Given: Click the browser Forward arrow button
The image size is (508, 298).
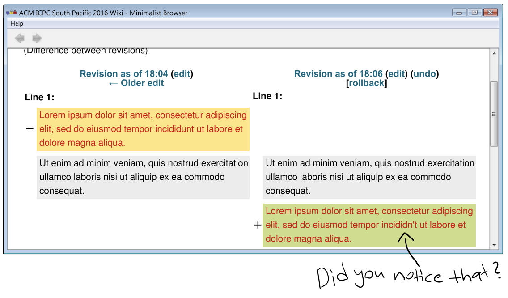Looking at the screenshot, I should click(x=37, y=38).
